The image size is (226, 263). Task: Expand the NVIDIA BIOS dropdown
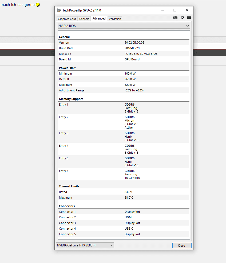click(x=124, y=26)
